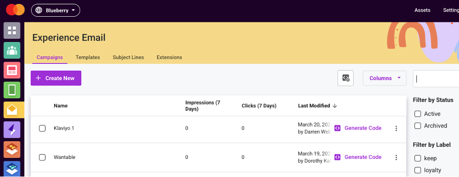Open the audiences people icon in sidebar
The width and height of the screenshot is (459, 177).
[12, 50]
